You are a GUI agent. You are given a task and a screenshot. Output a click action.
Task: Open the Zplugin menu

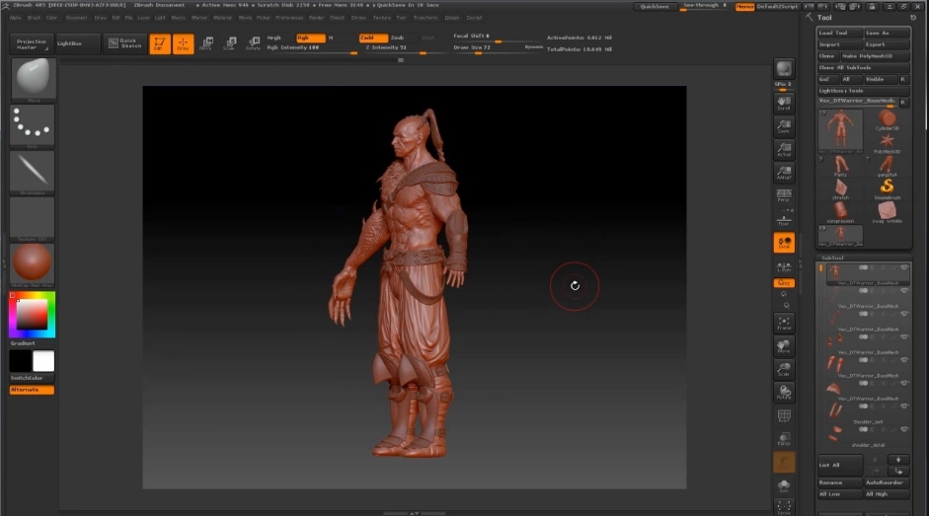pos(451,18)
